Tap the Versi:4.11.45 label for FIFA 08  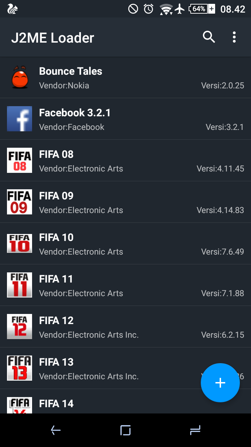220,169
